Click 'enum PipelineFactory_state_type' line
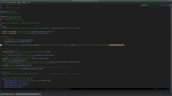 (x=17, y=79)
